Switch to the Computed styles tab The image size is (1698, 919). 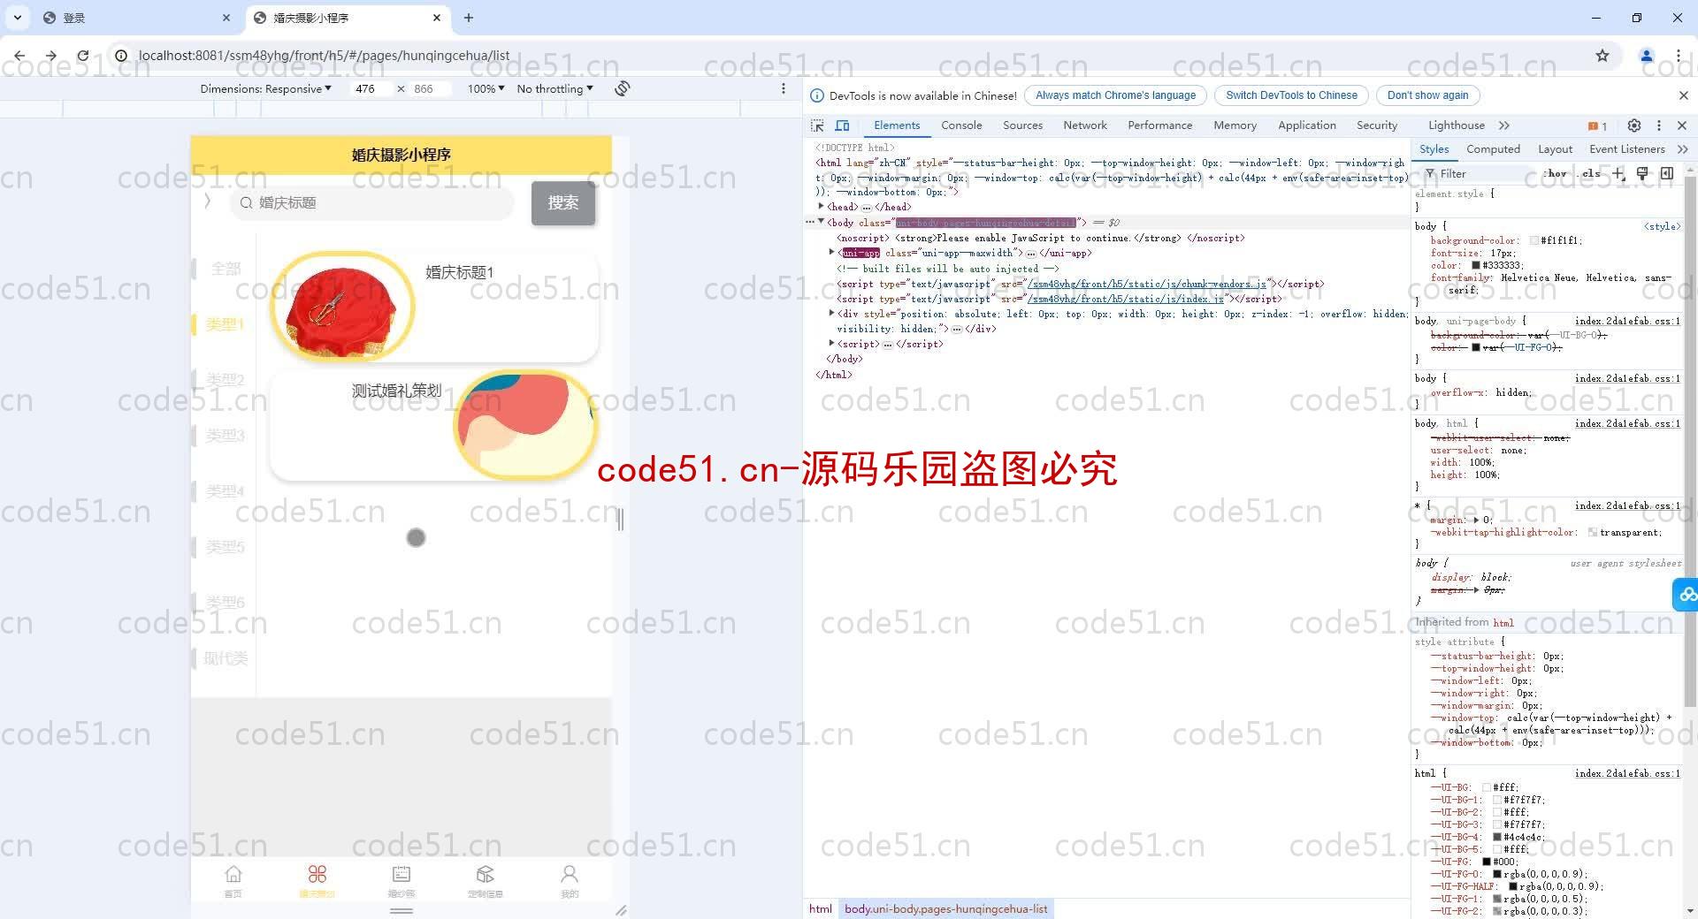point(1493,149)
